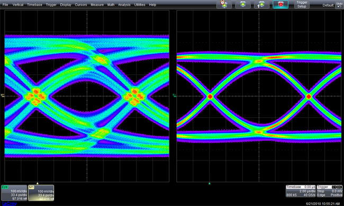The height and width of the screenshot is (206, 344).
Task: Click the yellow trigger delay marker below left grid
Action: click(37, 183)
